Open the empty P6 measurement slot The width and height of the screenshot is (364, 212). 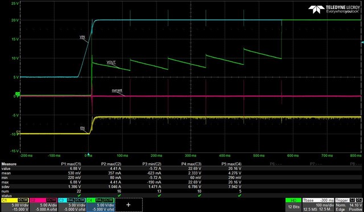pyautogui.click(x=275, y=164)
